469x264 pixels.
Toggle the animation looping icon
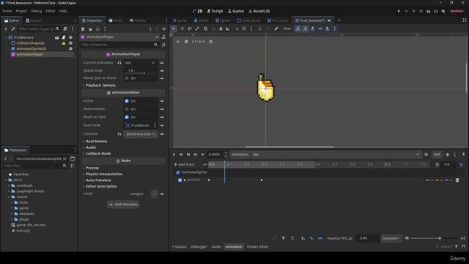pyautogui.click(x=461, y=164)
